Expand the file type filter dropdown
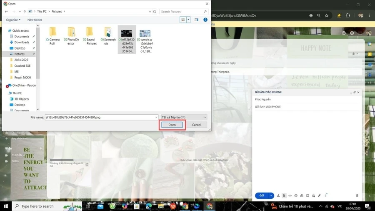This screenshot has height=211, width=375. click(205, 117)
